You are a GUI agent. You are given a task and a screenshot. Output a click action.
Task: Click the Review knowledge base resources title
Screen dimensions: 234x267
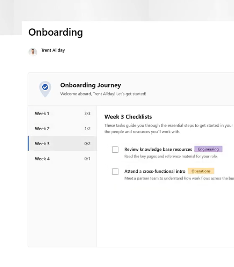click(x=158, y=150)
